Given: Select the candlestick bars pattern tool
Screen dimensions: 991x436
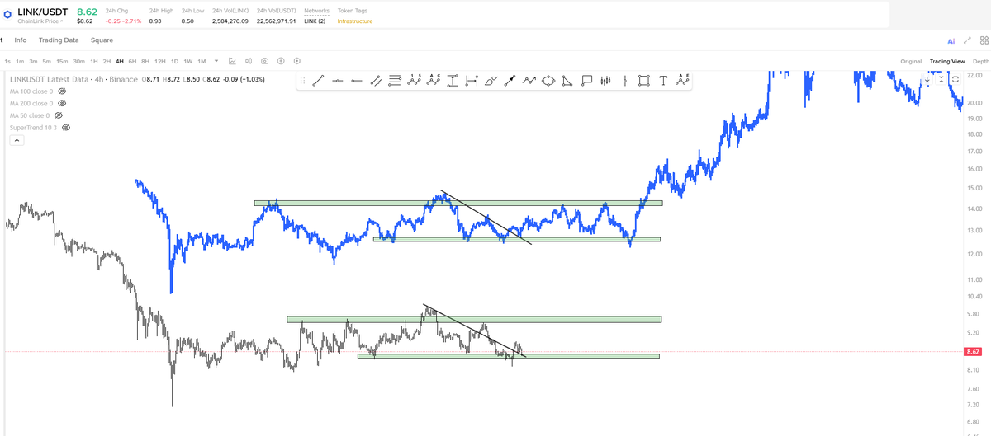Looking at the screenshot, I should pyautogui.click(x=605, y=81).
